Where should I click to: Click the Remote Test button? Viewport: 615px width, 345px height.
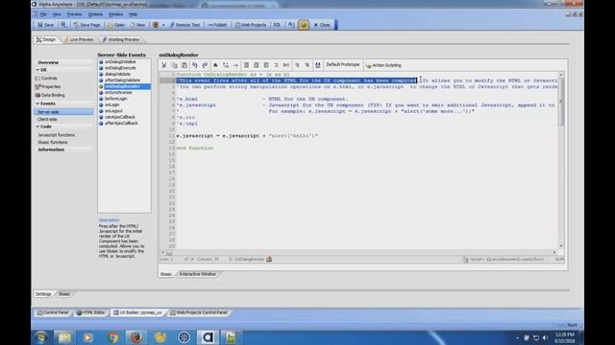(x=185, y=25)
